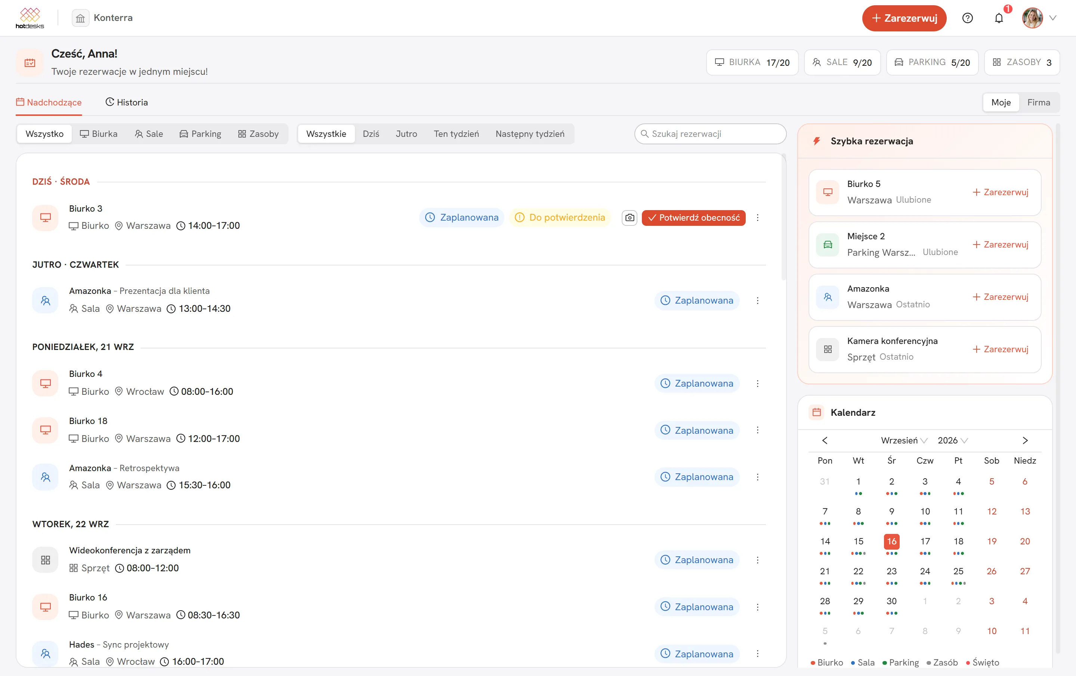Click the Konterra building icon
1076x676 pixels.
point(80,18)
